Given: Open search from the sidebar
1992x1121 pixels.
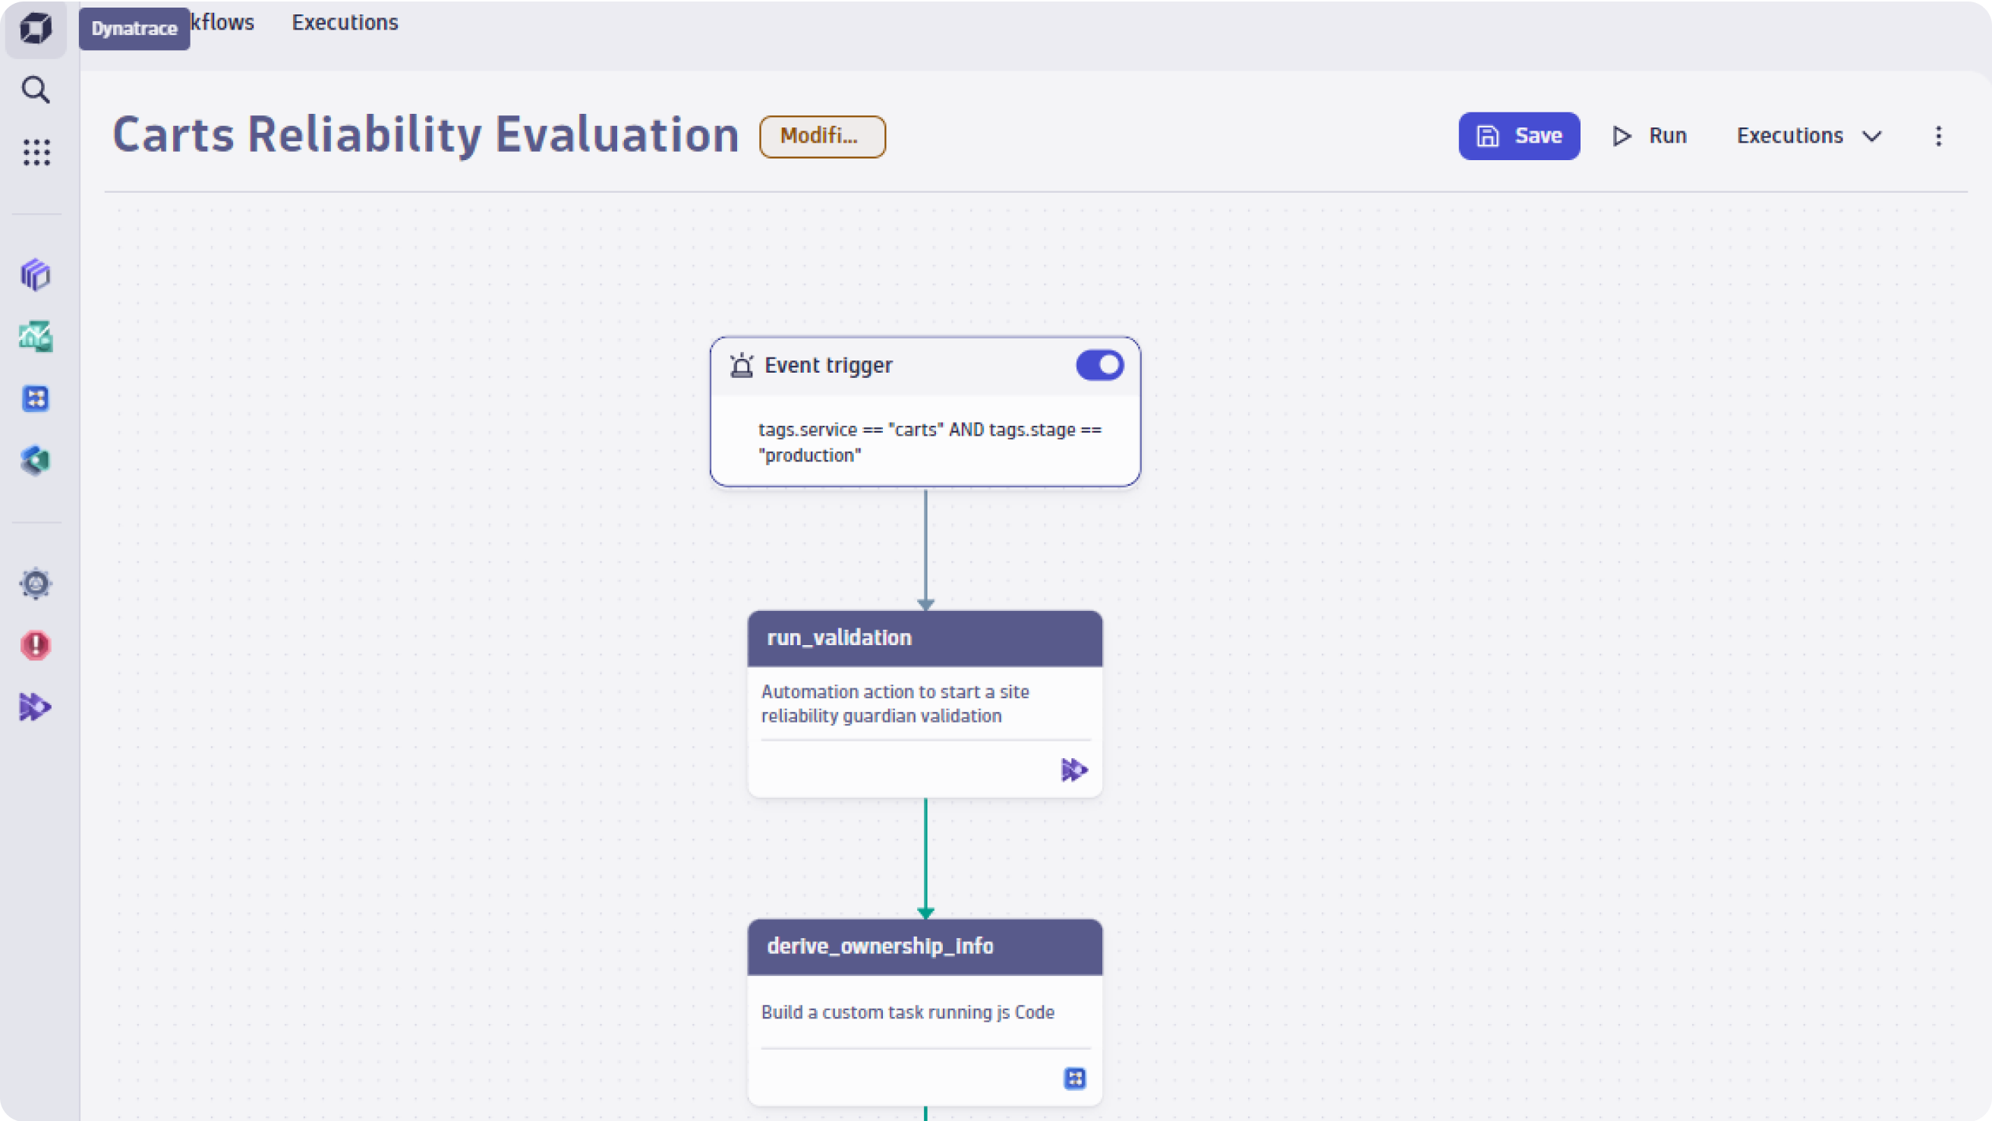Looking at the screenshot, I should click(x=36, y=90).
